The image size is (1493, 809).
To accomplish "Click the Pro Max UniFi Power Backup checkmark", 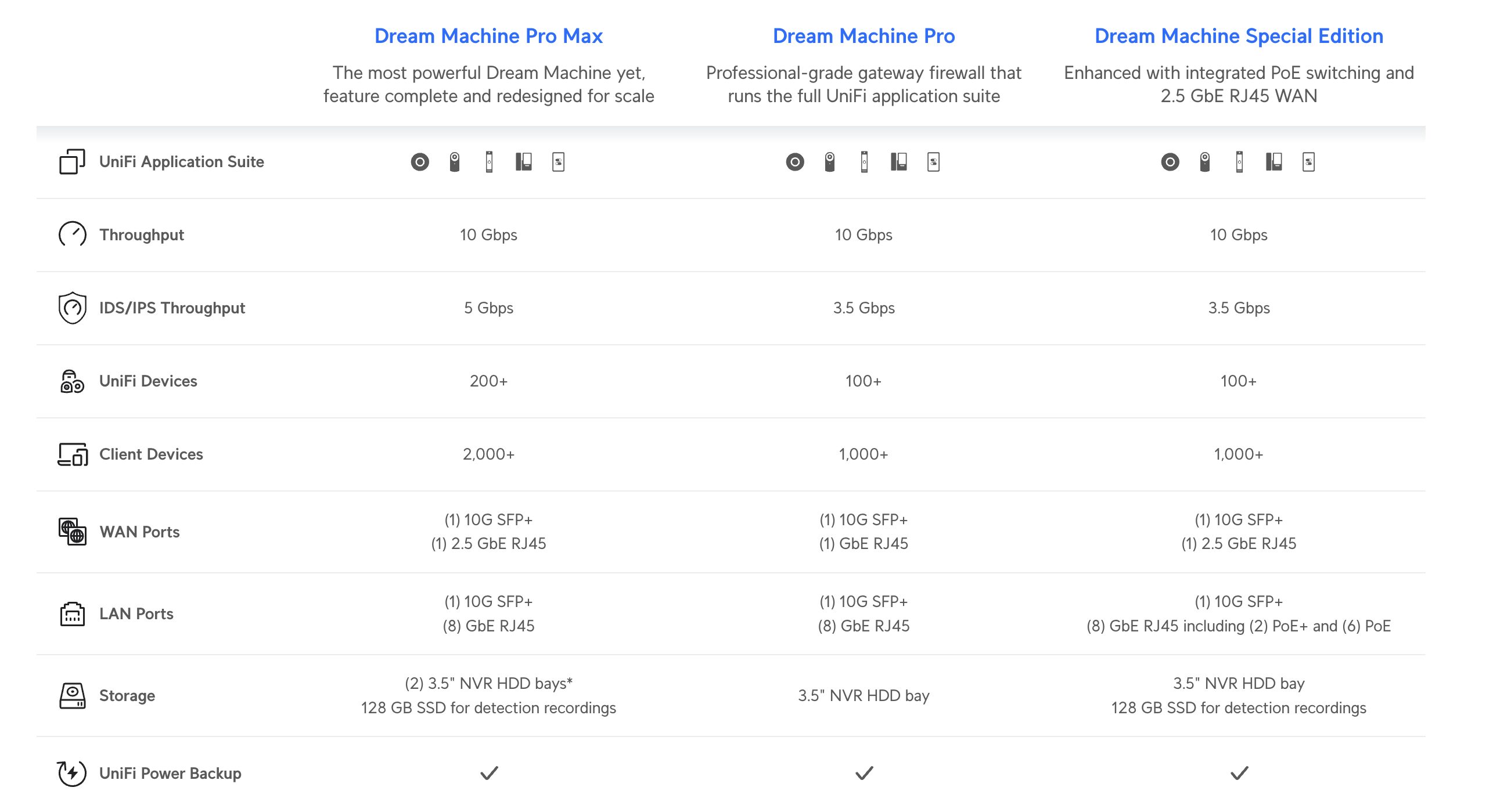I will pyautogui.click(x=489, y=773).
